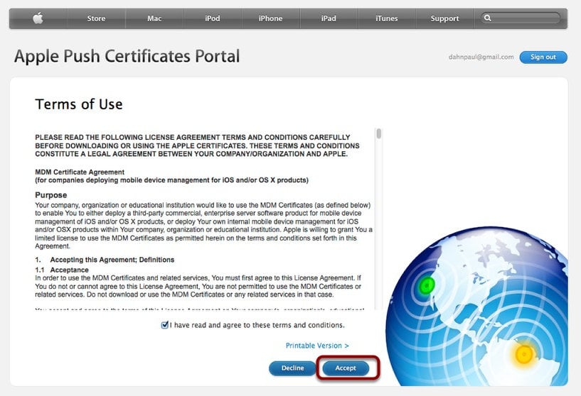Navigate to the iPad page
This screenshot has height=396, width=581.
point(329,18)
